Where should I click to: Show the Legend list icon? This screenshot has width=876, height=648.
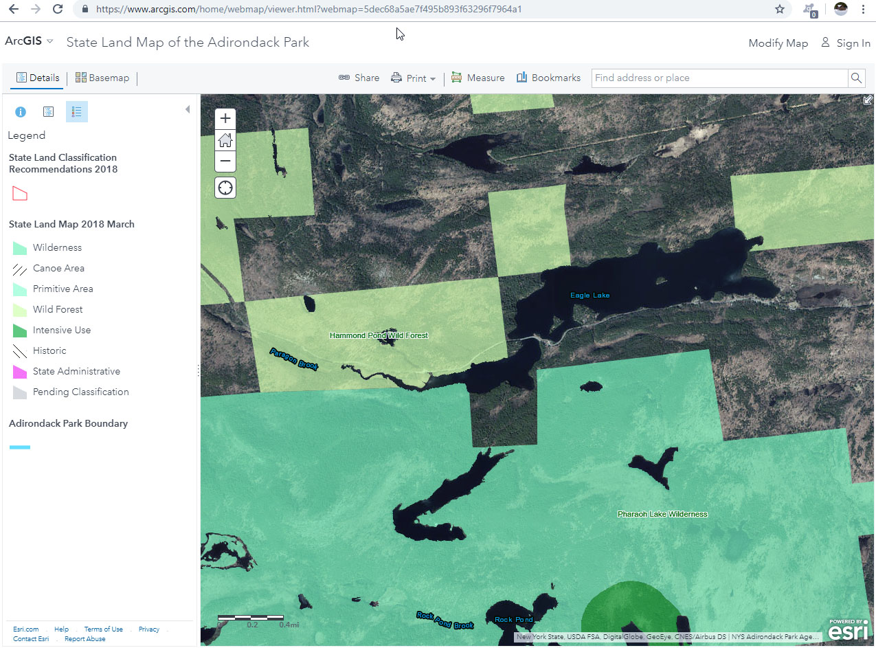point(77,111)
